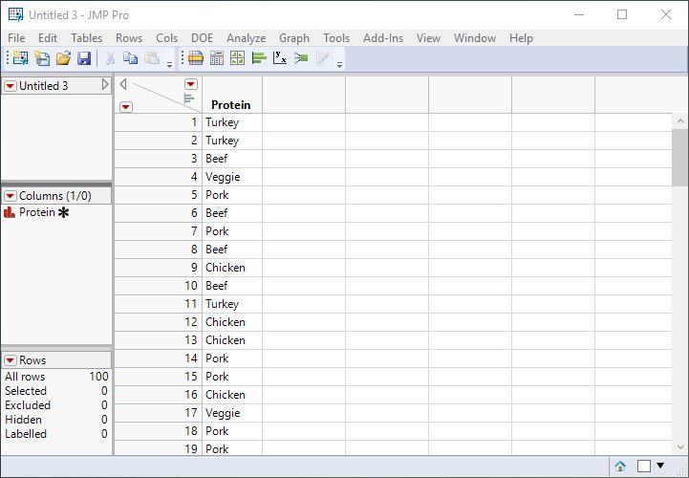Viewport: 689px width, 478px height.
Task: Click the scrollbar down arrow
Action: [680, 447]
